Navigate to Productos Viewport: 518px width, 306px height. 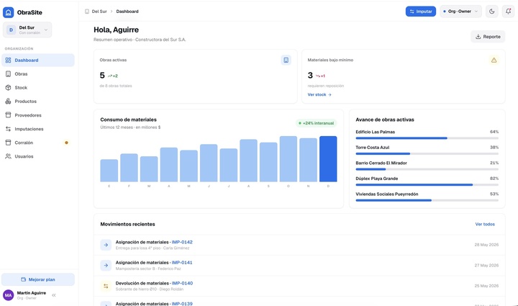pyautogui.click(x=38, y=102)
